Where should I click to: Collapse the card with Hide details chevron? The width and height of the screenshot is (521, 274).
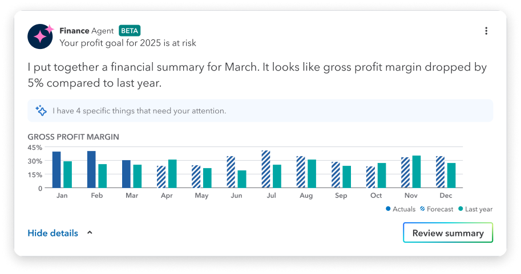pyautogui.click(x=90, y=233)
